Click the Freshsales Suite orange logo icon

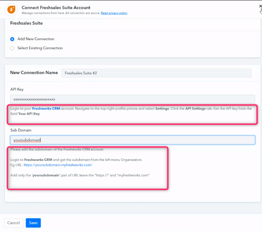(x=11, y=9)
